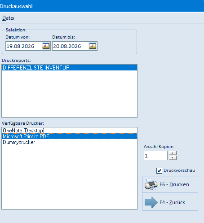The image size is (204, 223).
Task: Click the Datum bis date field
Action: [71, 46]
